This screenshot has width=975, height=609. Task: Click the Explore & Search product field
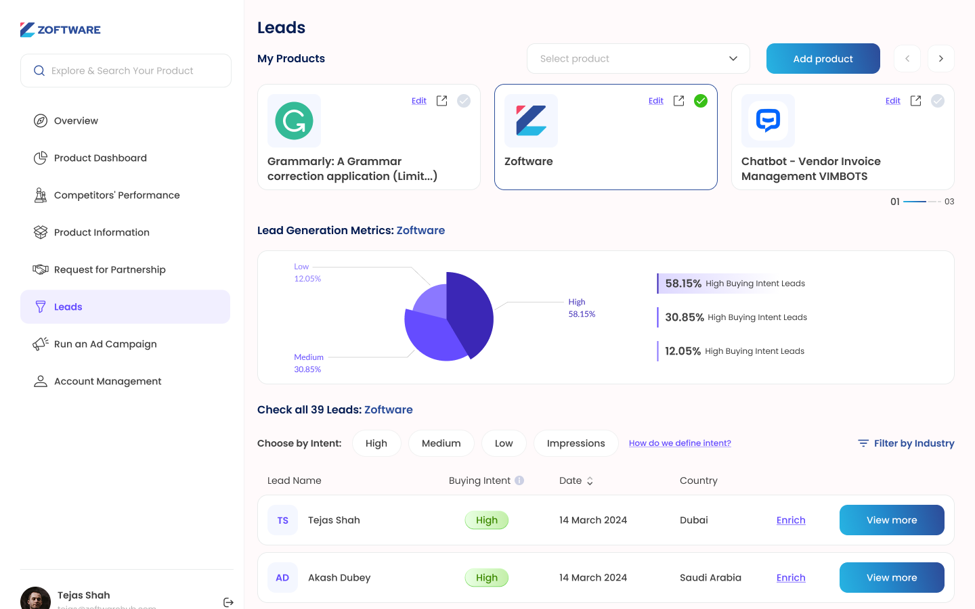click(x=126, y=70)
